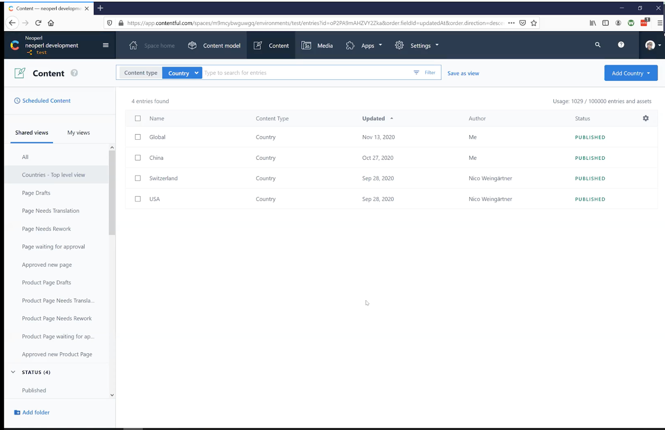
Task: Check the USA entry checkbox
Action: 138,199
